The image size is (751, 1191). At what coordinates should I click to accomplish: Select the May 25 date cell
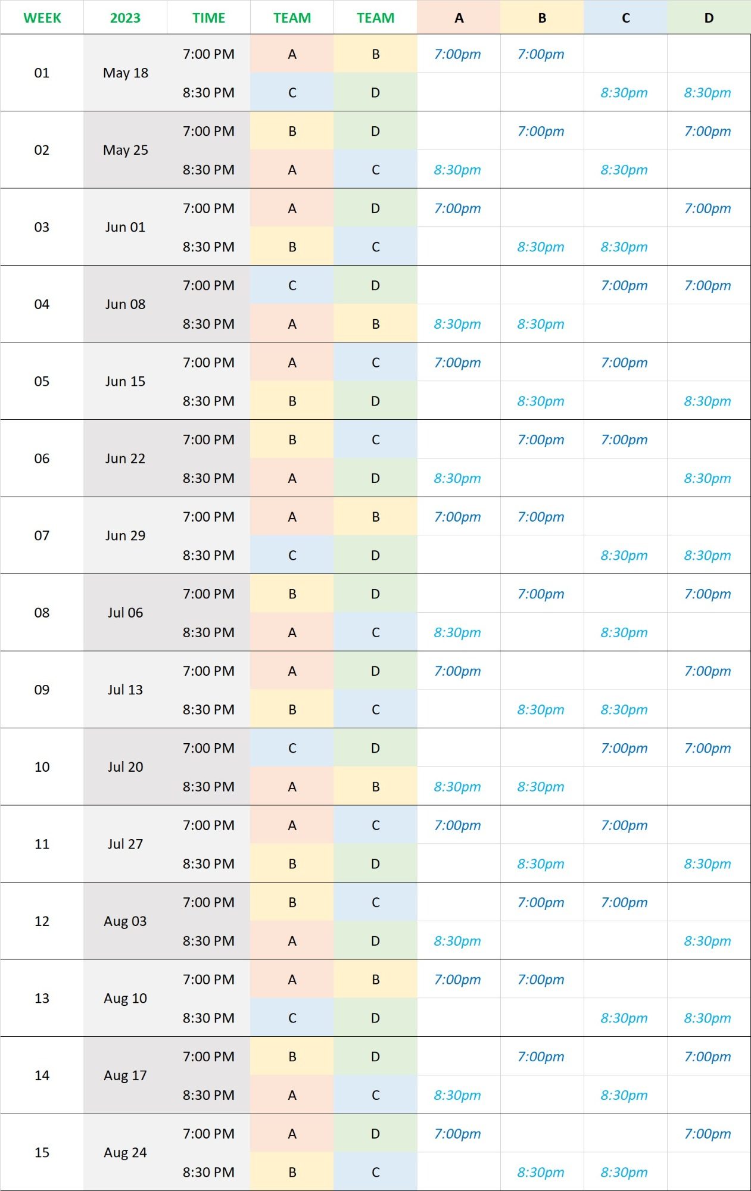click(x=125, y=150)
